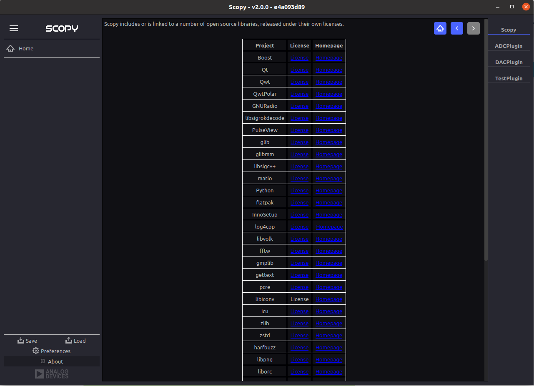Image resolution: width=534 pixels, height=386 pixels.
Task: Maximize the Scopy window
Action: [512, 7]
